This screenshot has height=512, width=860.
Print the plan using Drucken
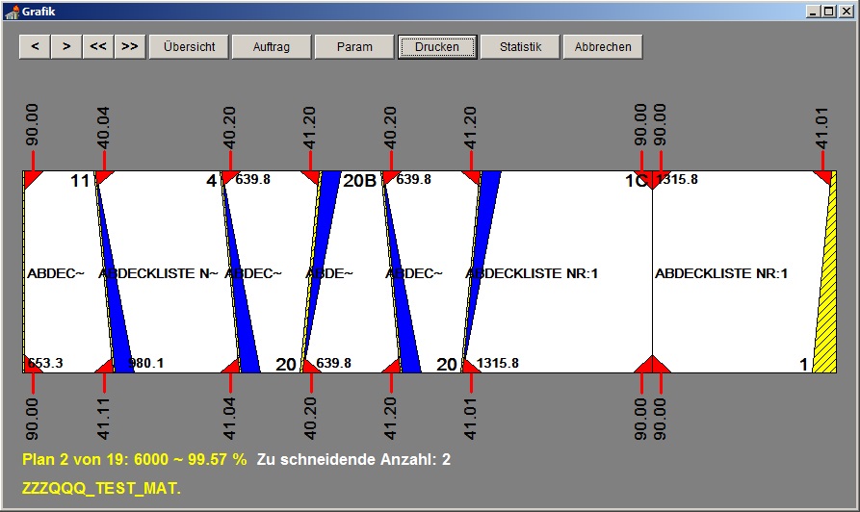point(437,47)
